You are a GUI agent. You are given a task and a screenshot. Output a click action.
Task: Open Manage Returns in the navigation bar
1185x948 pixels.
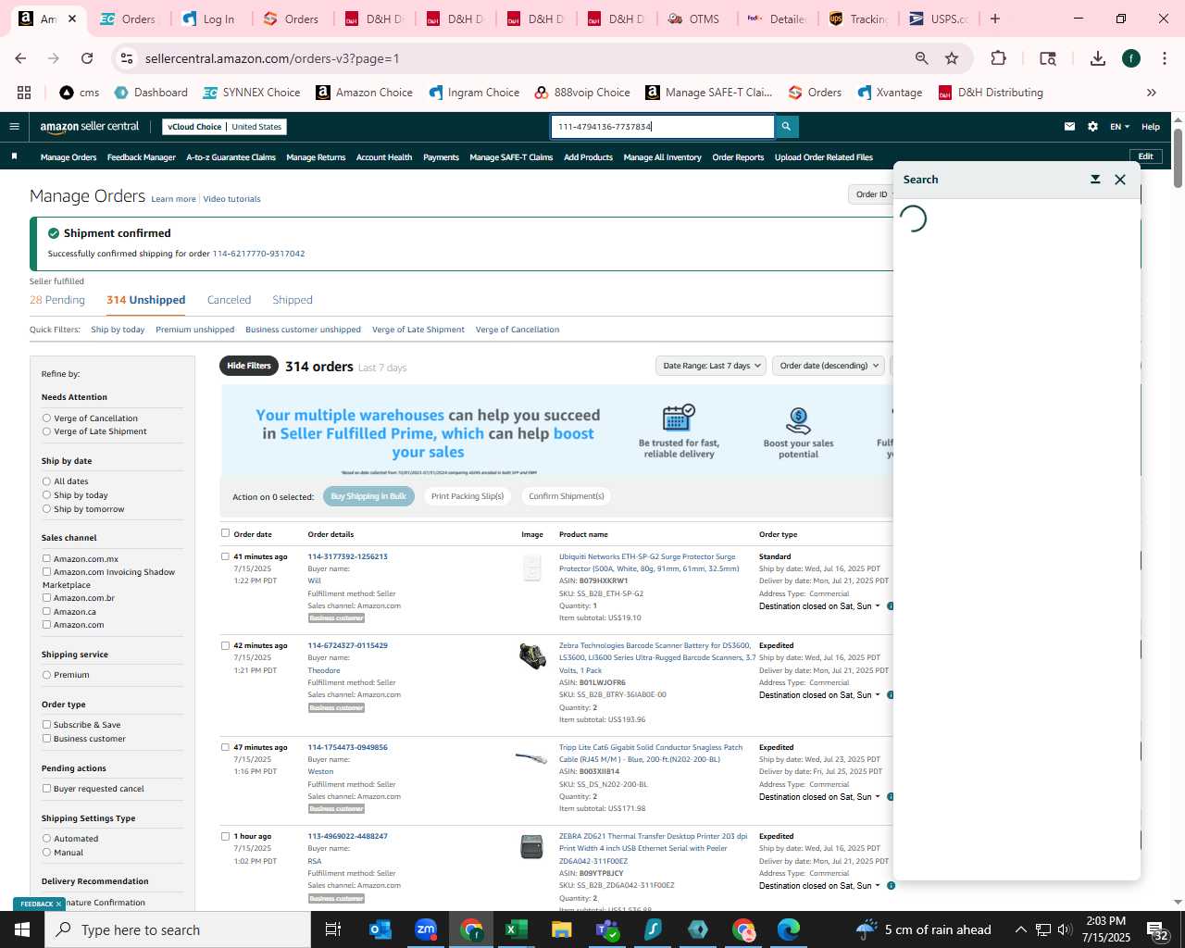pyautogui.click(x=316, y=157)
